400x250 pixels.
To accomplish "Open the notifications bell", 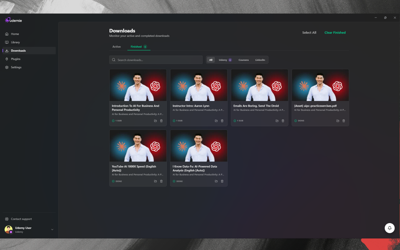I will [390, 228].
